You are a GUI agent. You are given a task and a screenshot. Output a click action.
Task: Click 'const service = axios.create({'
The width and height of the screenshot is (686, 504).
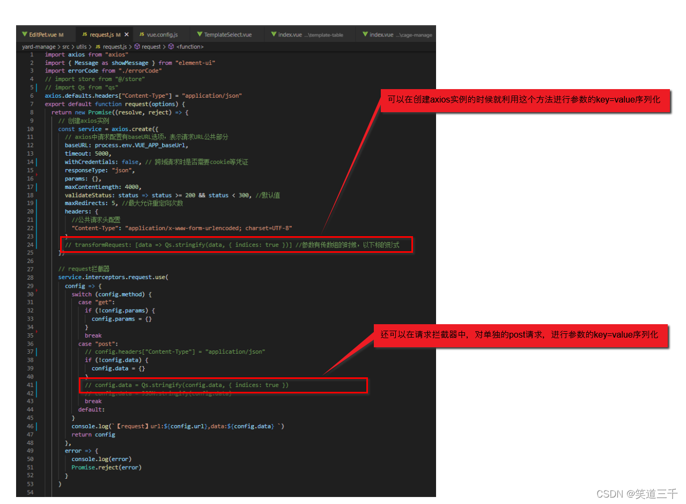point(109,129)
